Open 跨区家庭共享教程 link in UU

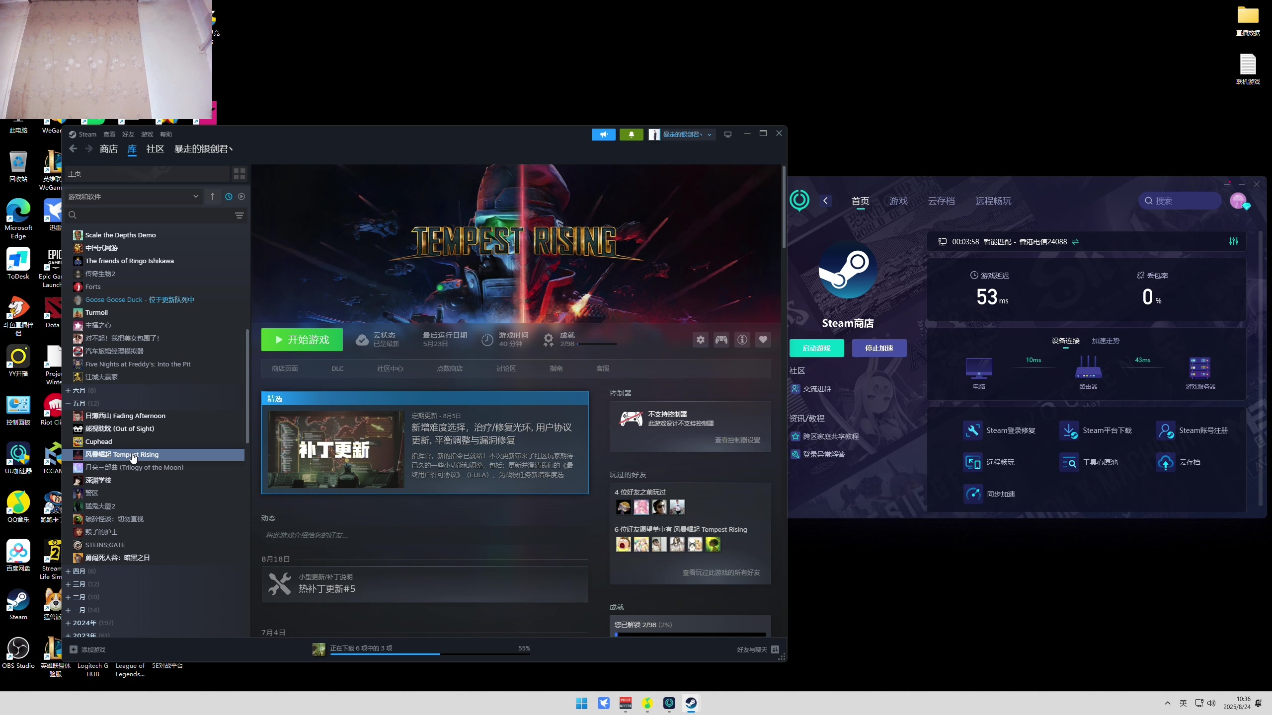pos(831,436)
